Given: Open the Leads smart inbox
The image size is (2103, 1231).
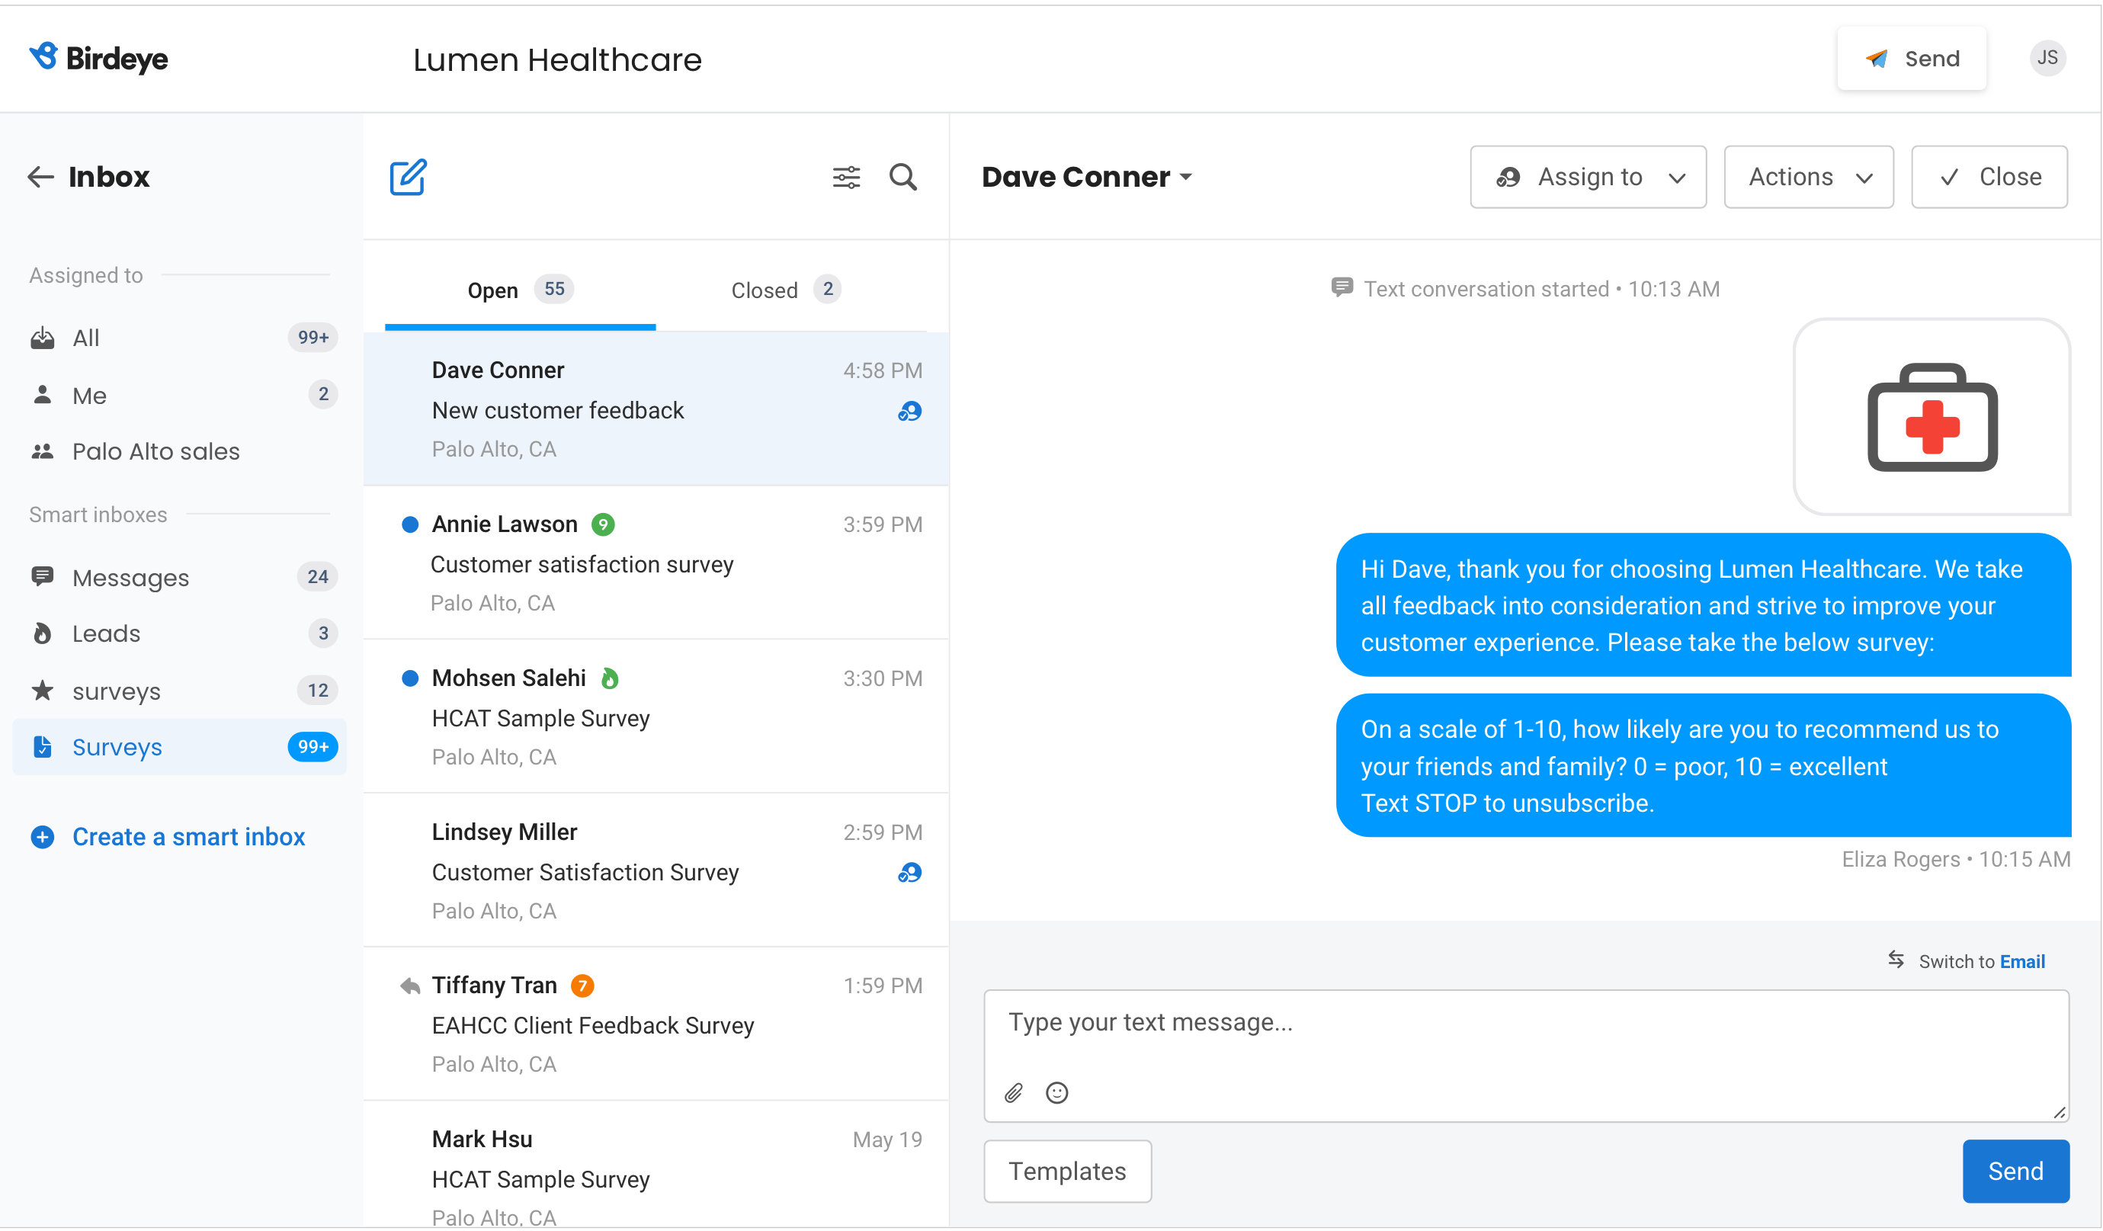Looking at the screenshot, I should point(107,634).
